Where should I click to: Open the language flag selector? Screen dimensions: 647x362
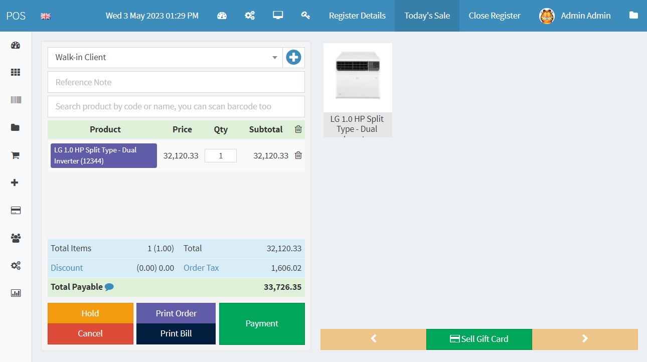(46, 16)
